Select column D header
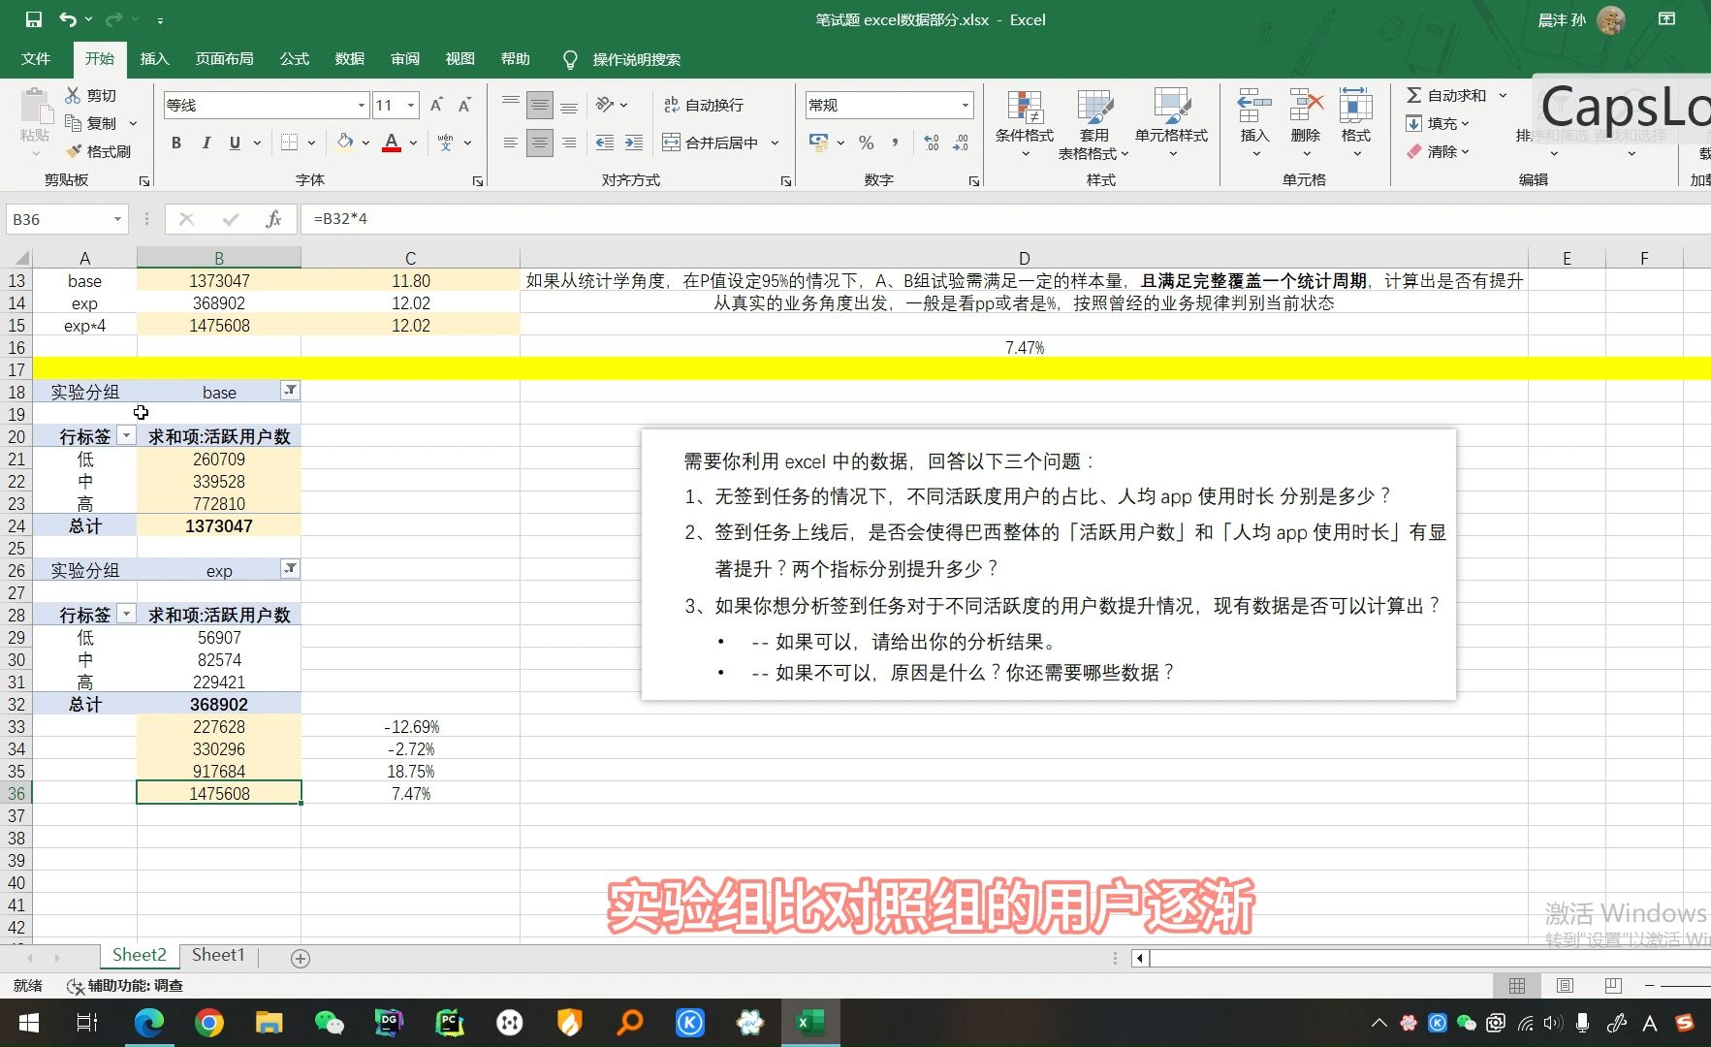Image resolution: width=1711 pixels, height=1047 pixels. (1024, 258)
